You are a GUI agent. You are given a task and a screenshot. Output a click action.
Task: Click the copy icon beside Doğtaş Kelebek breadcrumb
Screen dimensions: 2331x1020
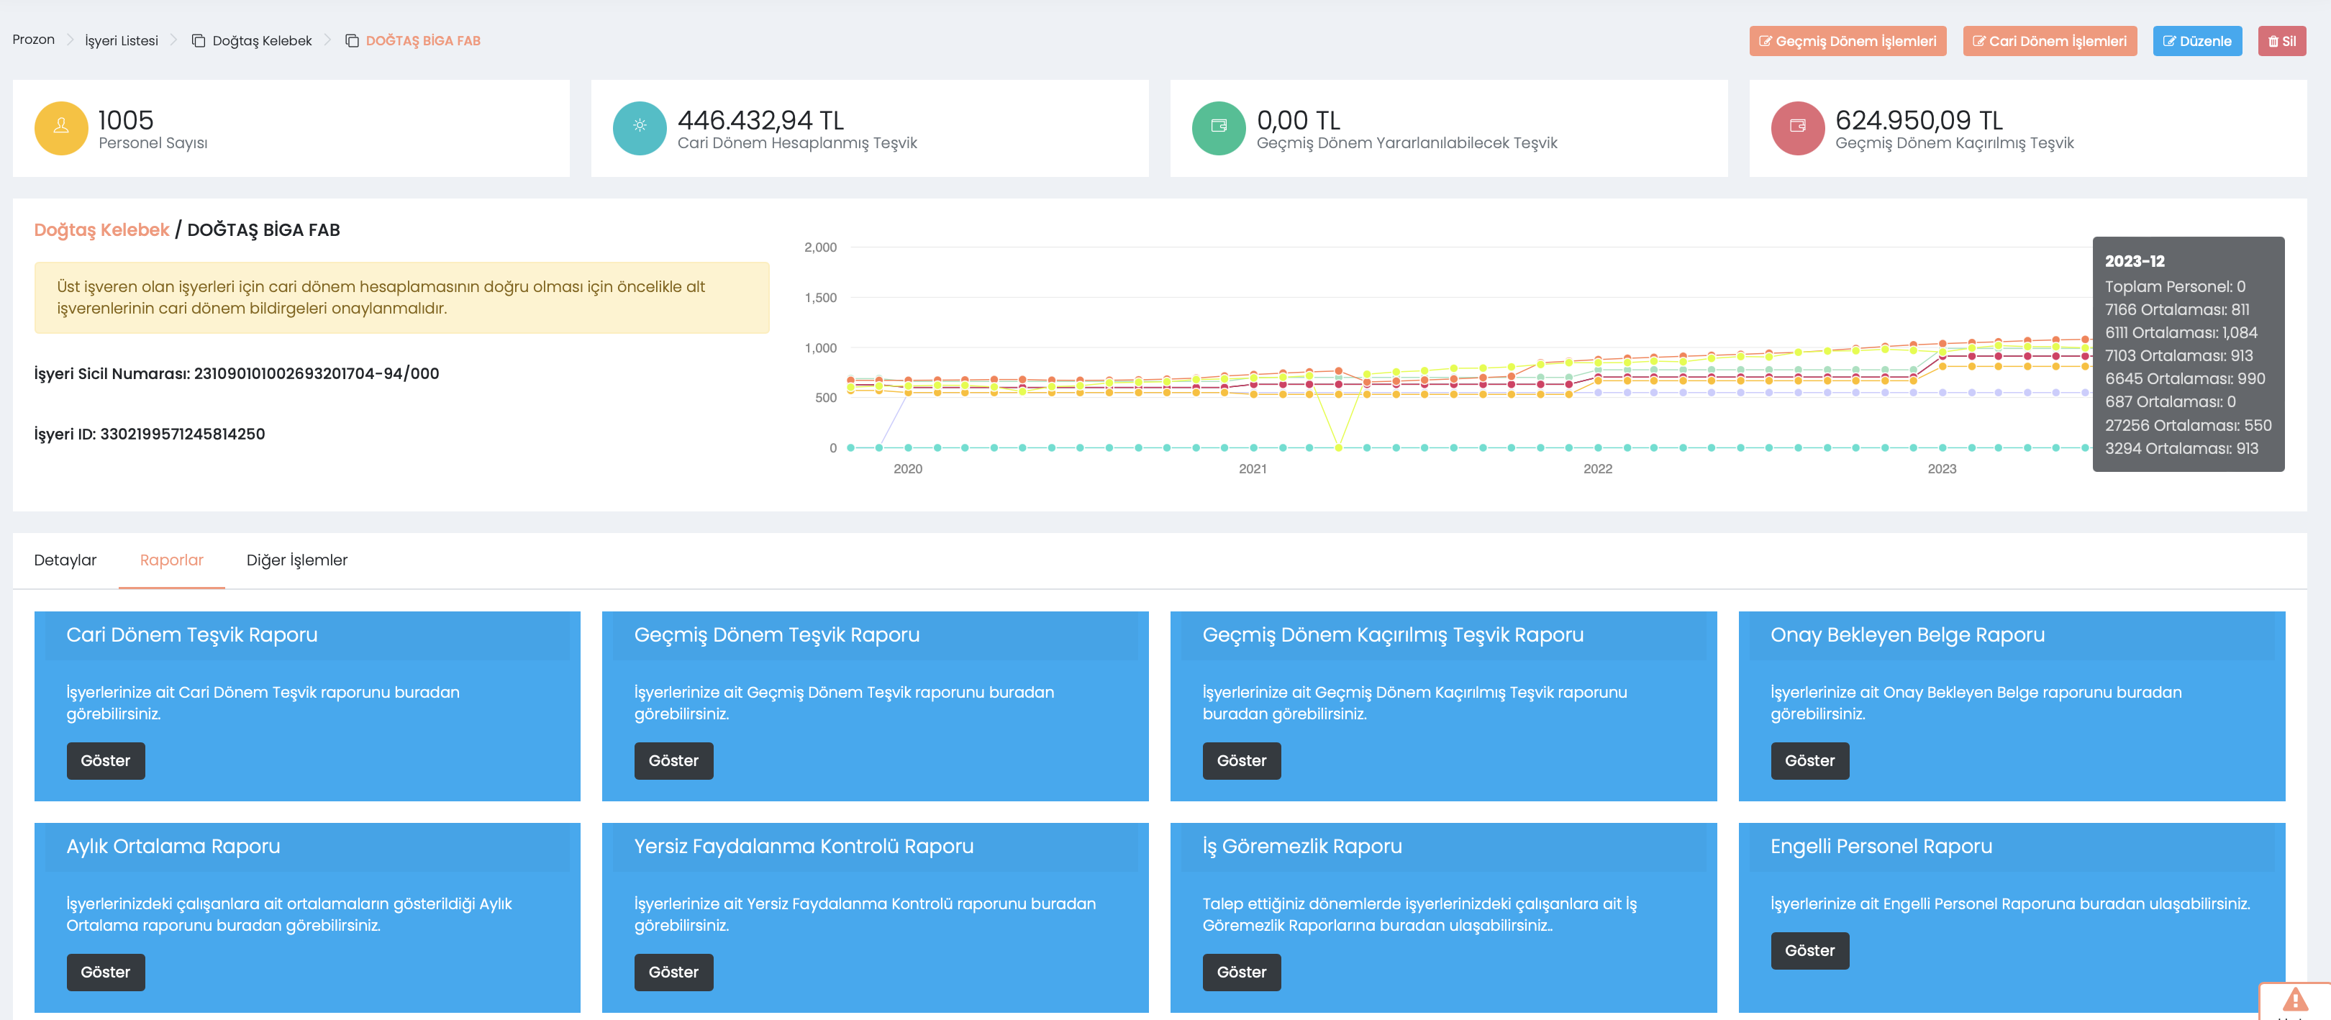198,41
